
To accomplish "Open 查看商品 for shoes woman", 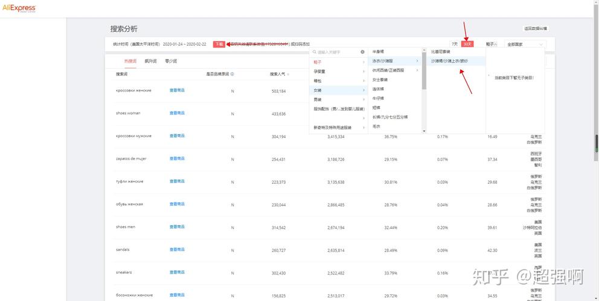I will click(178, 113).
